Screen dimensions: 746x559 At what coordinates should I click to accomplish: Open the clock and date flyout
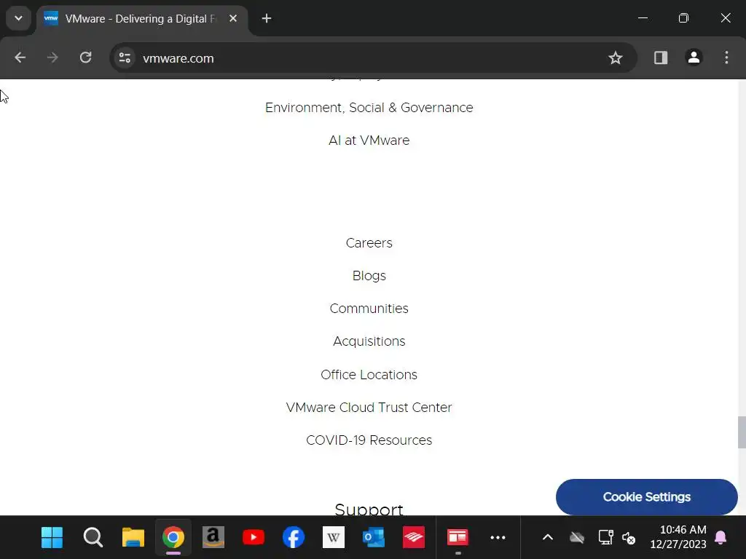(x=678, y=537)
